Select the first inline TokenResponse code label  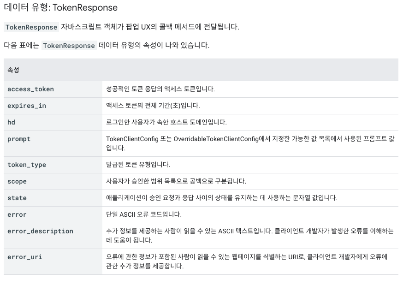pyautogui.click(x=31, y=27)
